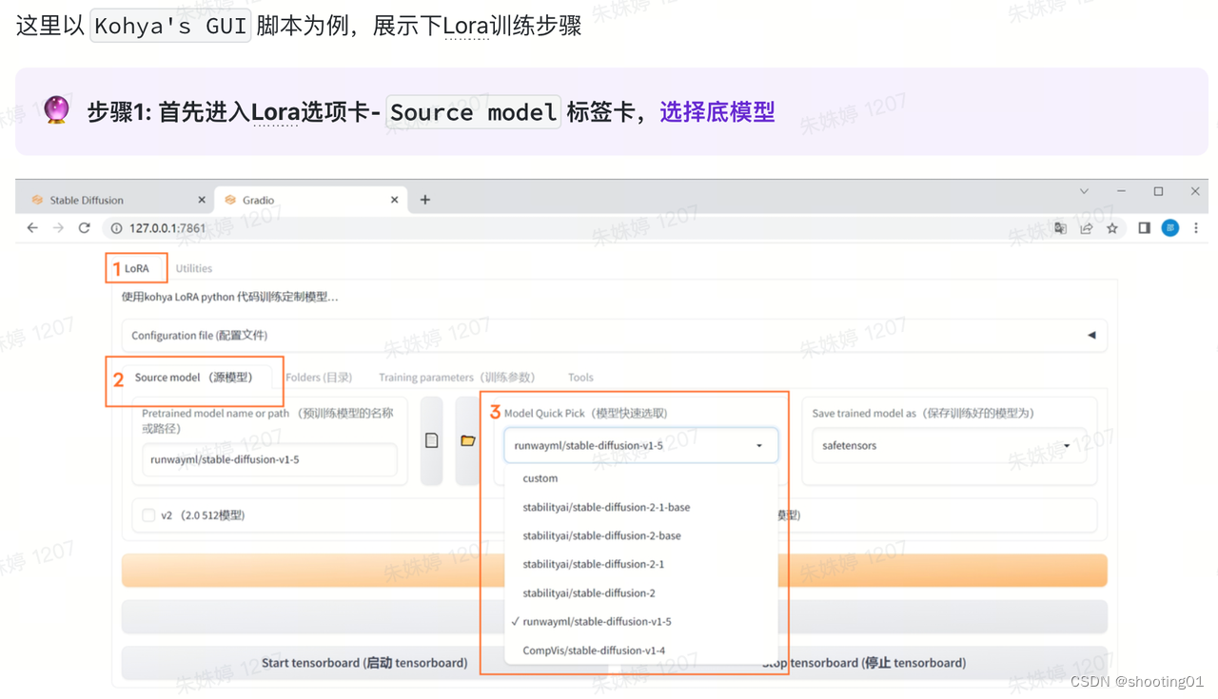Click the site info icon beside 127.0.0.1
The height and width of the screenshot is (699, 1218).
coord(116,228)
